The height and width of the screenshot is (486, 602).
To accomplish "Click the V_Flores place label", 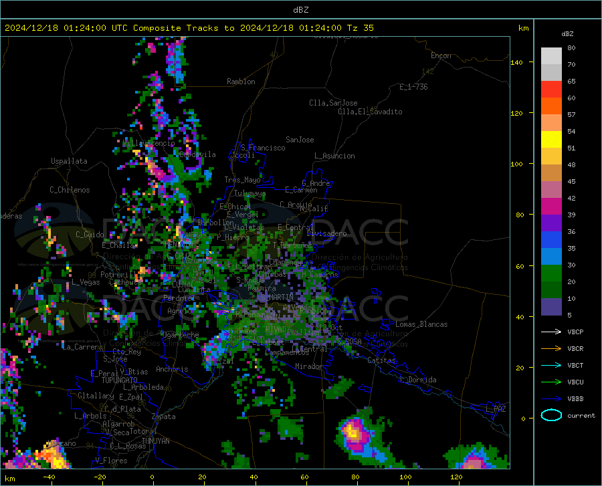I will pos(111,461).
